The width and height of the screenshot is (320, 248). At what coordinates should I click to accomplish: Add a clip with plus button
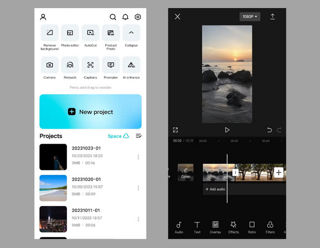pyautogui.click(x=278, y=172)
